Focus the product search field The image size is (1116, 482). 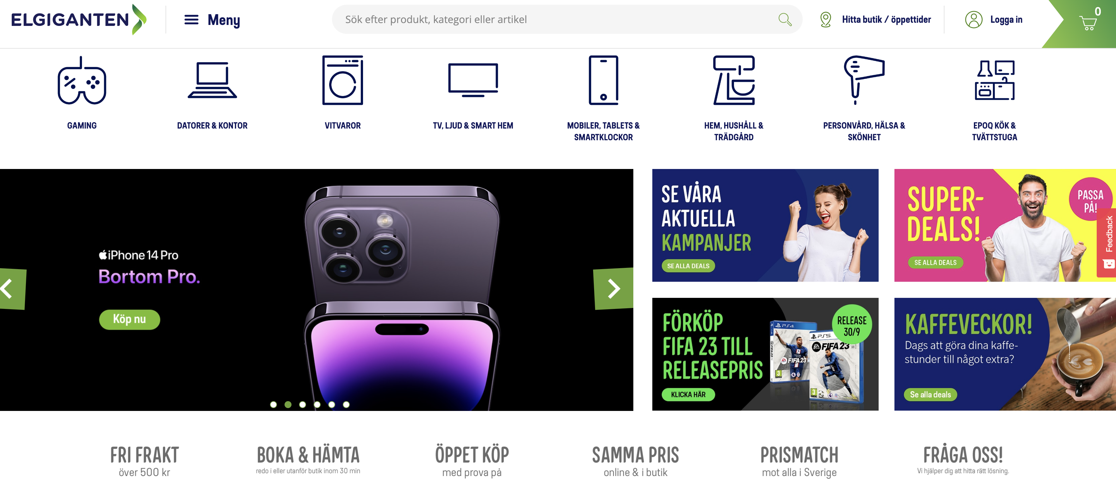click(559, 20)
